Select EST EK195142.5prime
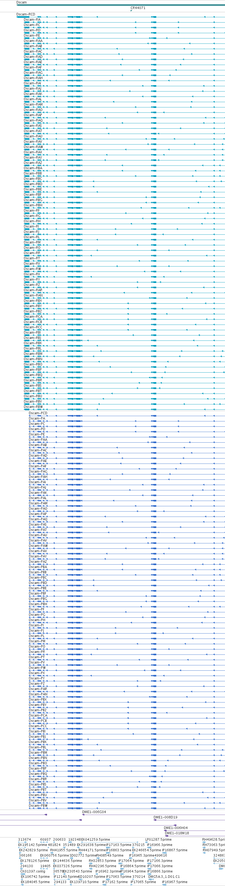This screenshot has height=886, width=225. [x=33, y=845]
